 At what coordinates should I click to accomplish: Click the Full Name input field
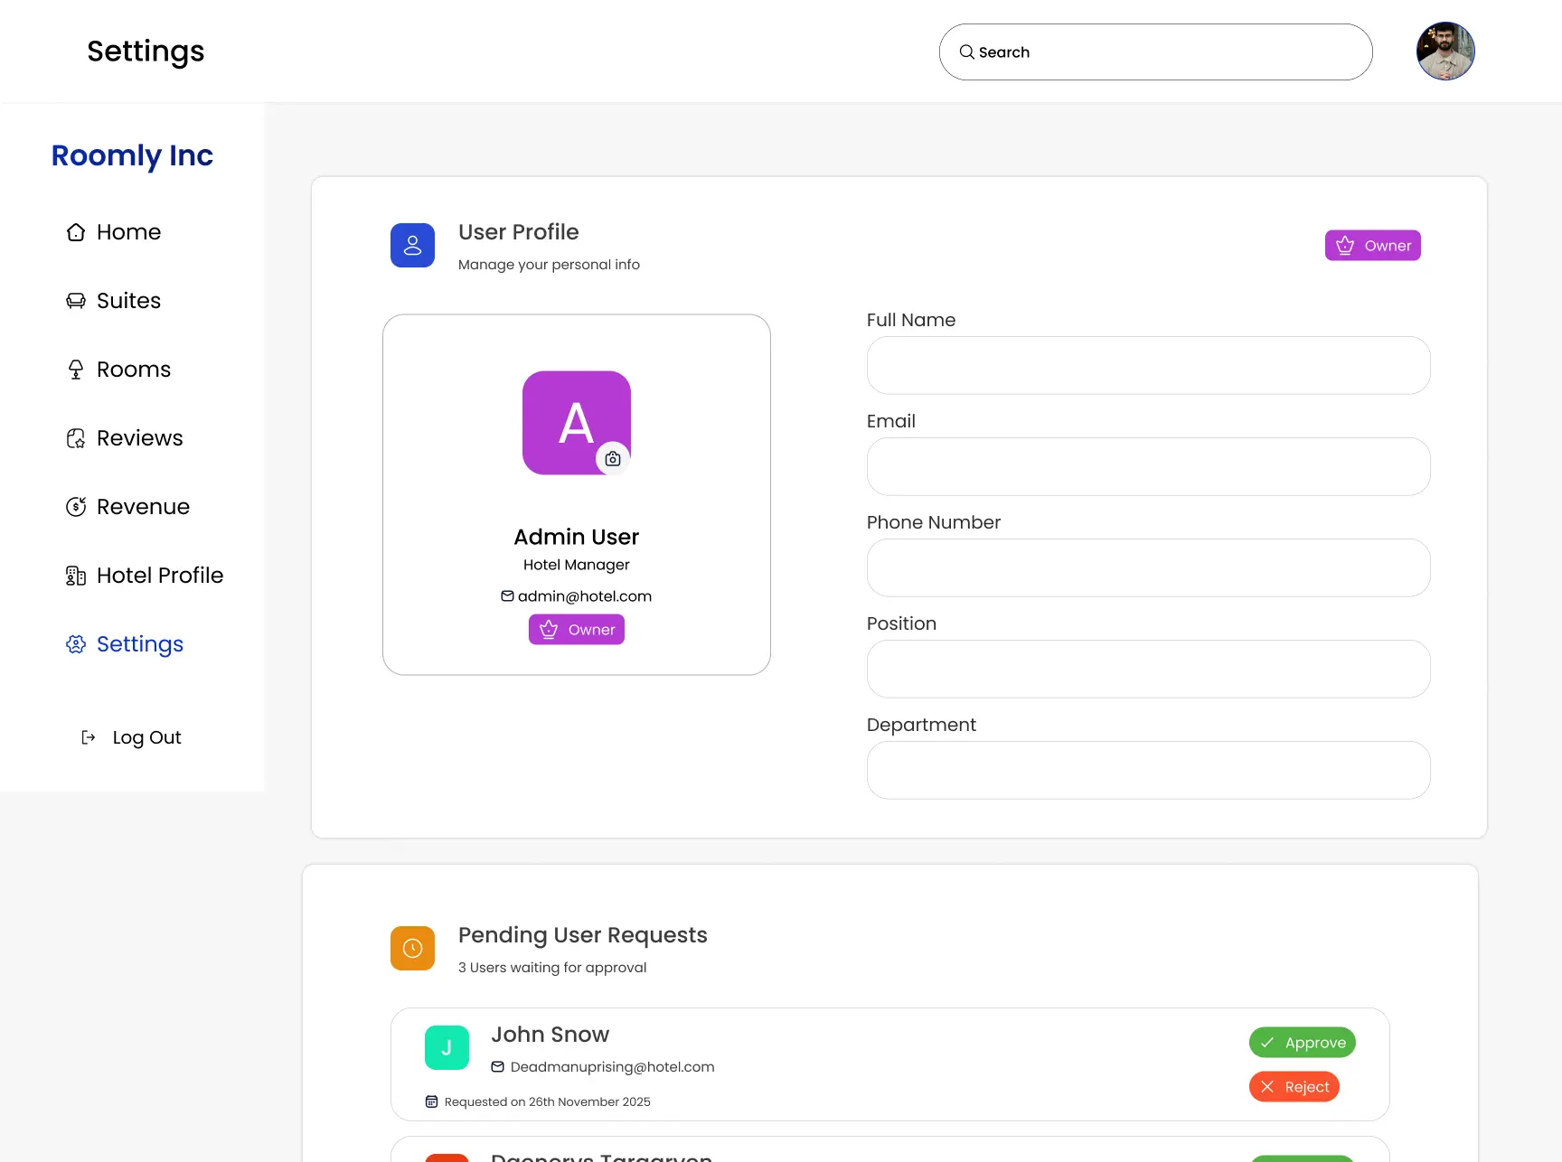coord(1149,365)
